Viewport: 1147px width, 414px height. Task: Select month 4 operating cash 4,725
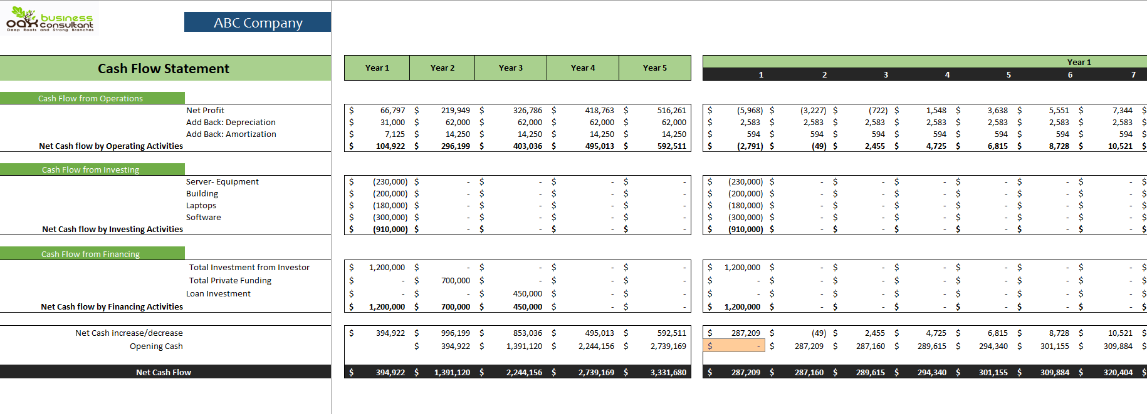936,146
